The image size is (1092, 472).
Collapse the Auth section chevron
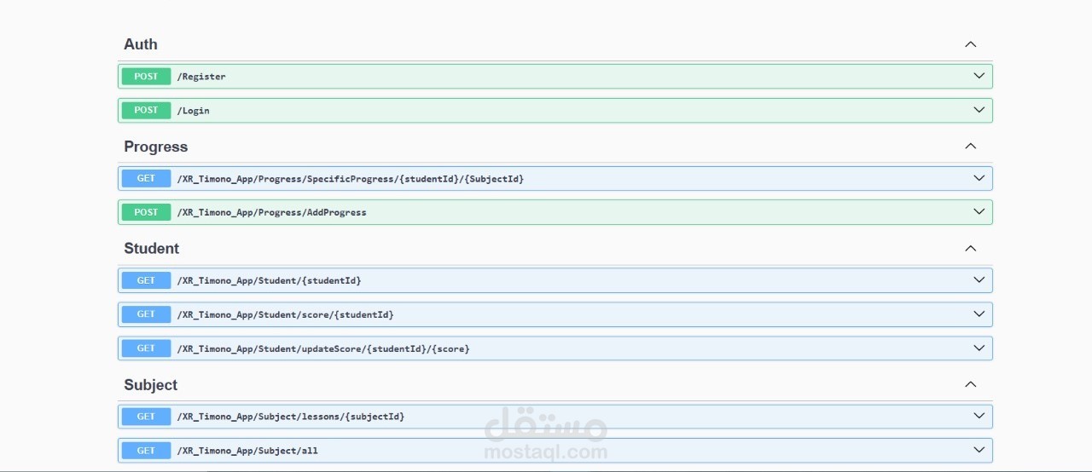pos(970,44)
